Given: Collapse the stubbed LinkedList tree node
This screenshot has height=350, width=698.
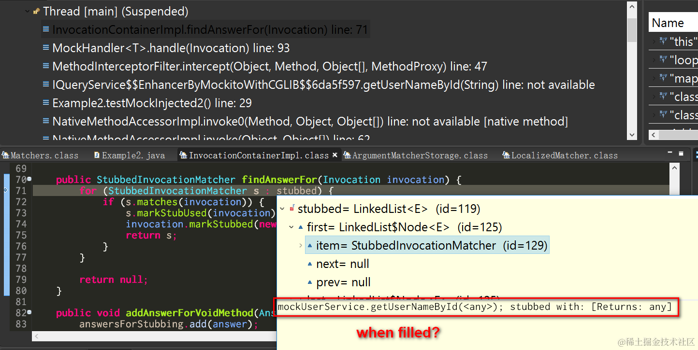Looking at the screenshot, I should [x=282, y=209].
